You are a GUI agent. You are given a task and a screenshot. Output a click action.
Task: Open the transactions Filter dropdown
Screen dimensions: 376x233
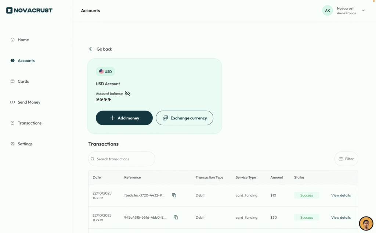click(346, 159)
